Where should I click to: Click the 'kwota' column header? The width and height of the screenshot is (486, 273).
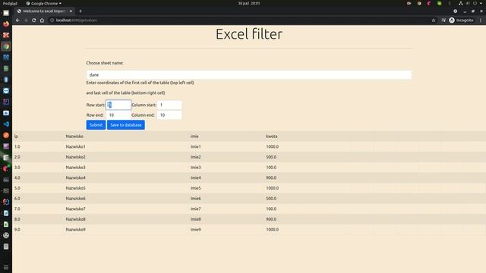272,136
